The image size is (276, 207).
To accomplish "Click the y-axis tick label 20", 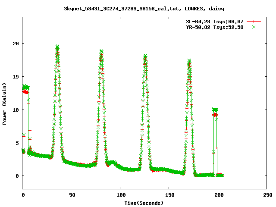I will pyautogui.click(x=16, y=44).
